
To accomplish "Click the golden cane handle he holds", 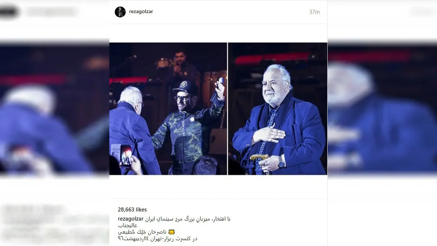I will click(259, 157).
